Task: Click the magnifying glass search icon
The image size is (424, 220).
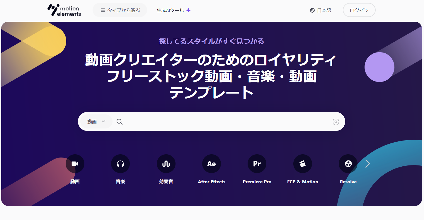Action: pos(119,121)
